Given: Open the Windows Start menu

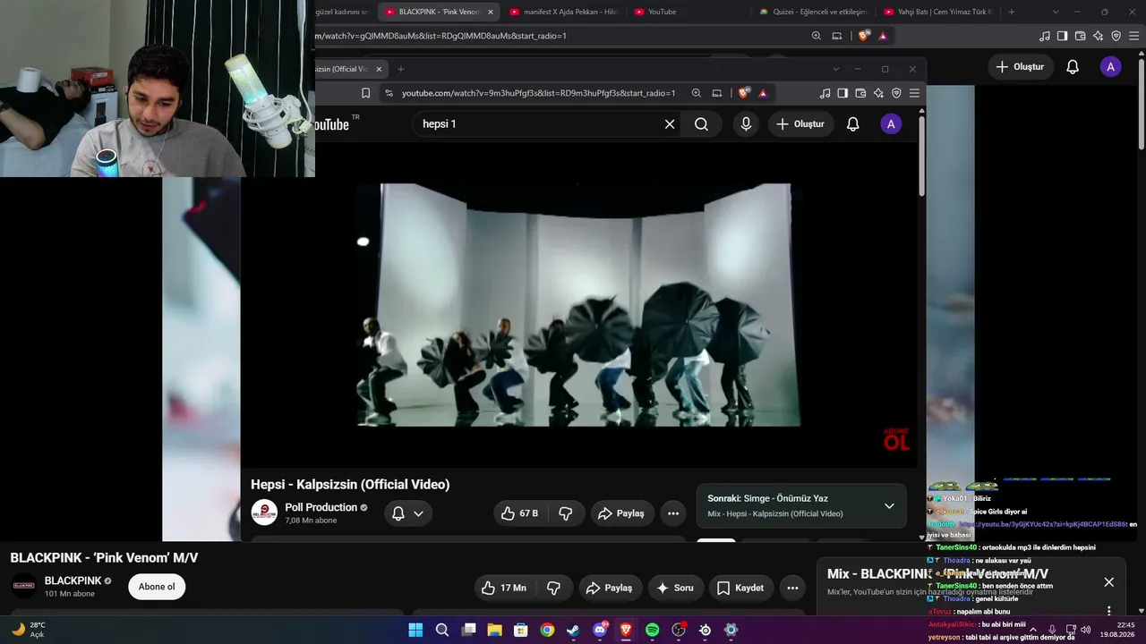Looking at the screenshot, I should [415, 630].
